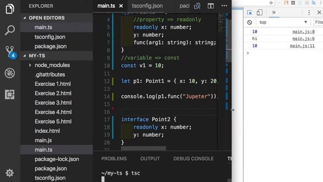The image size is (323, 182).
Task: Switch to the tsconfig.json editor tab
Action: point(147,6)
